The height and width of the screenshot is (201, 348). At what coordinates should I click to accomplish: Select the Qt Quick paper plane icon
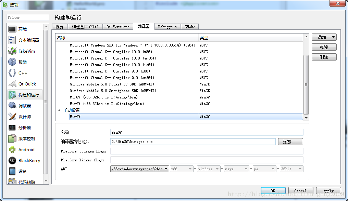[12, 84]
